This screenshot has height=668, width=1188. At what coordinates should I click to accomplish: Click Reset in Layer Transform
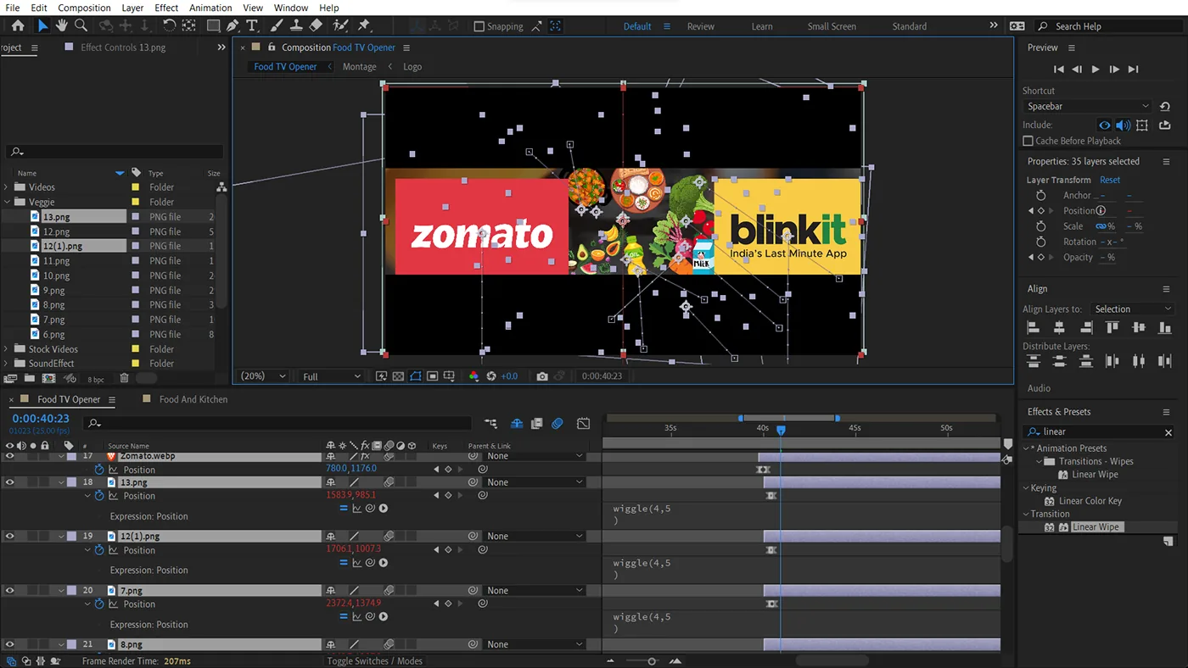coord(1110,180)
